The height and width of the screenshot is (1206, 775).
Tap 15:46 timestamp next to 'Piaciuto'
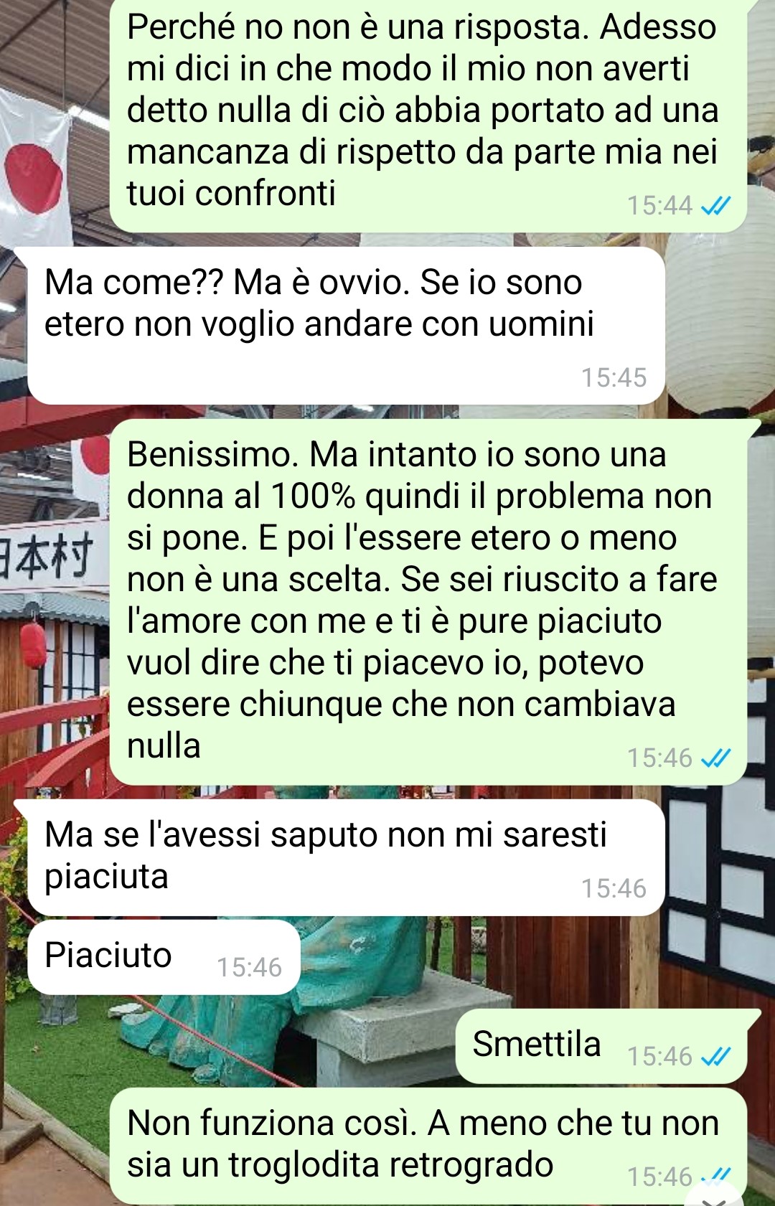250,967
